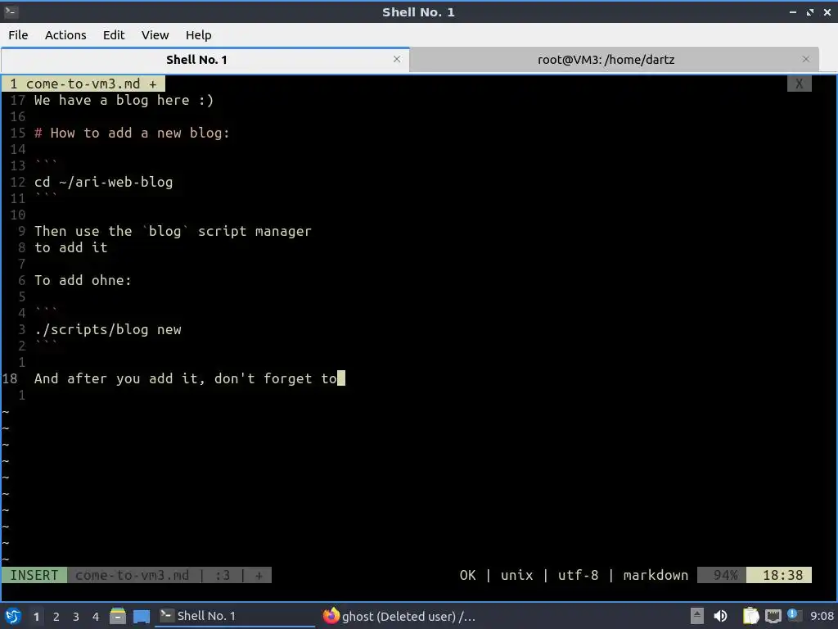Click the line 'We have a blog here :)'
Viewport: 838px width, 629px height.
pos(124,101)
